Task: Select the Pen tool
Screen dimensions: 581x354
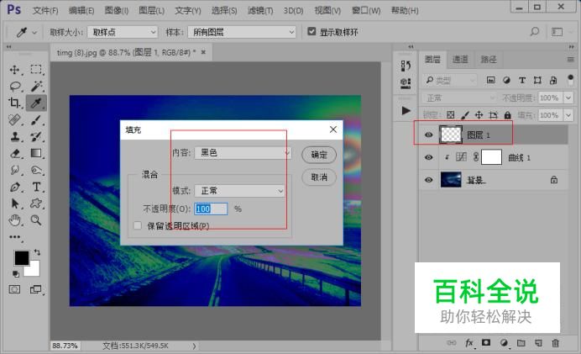Action: [x=15, y=187]
